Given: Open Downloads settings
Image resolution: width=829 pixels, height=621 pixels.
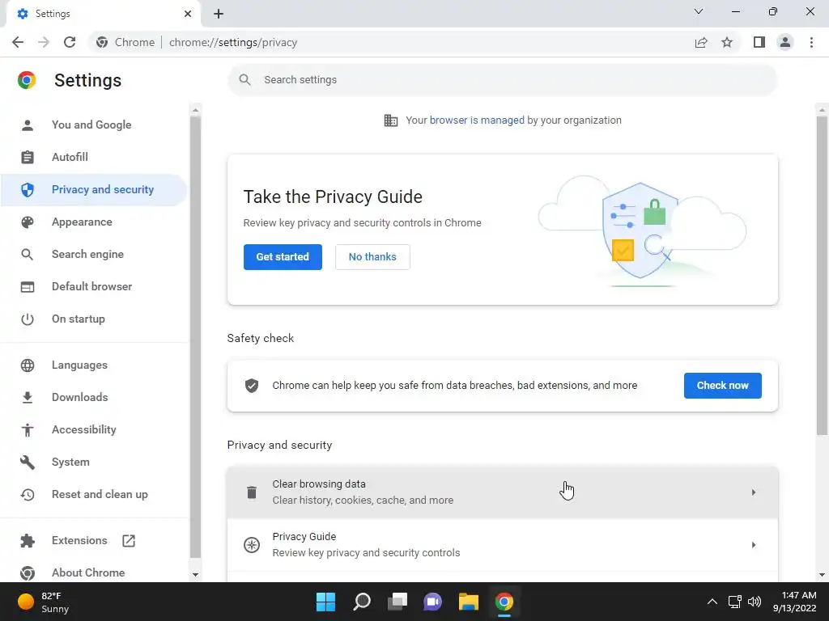Looking at the screenshot, I should pyautogui.click(x=94, y=397).
